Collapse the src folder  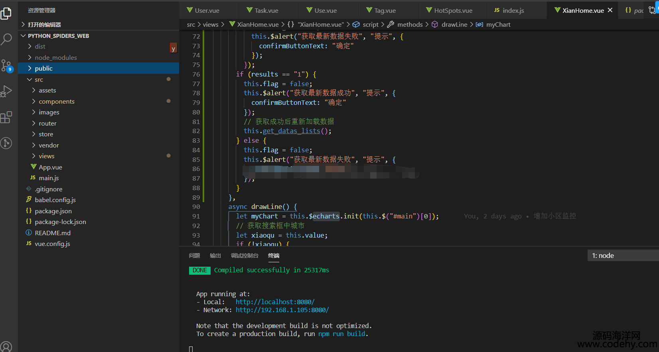(x=39, y=80)
